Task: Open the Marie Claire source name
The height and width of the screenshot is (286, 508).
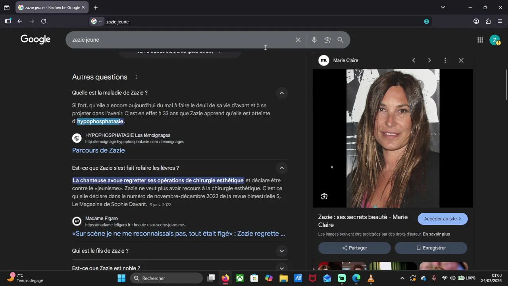Action: [346, 60]
